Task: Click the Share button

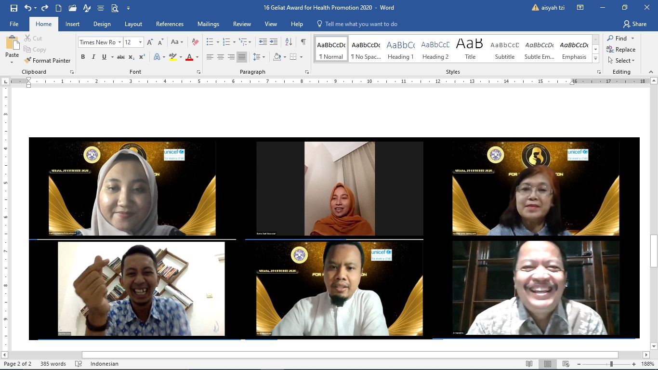Action: tap(635, 24)
